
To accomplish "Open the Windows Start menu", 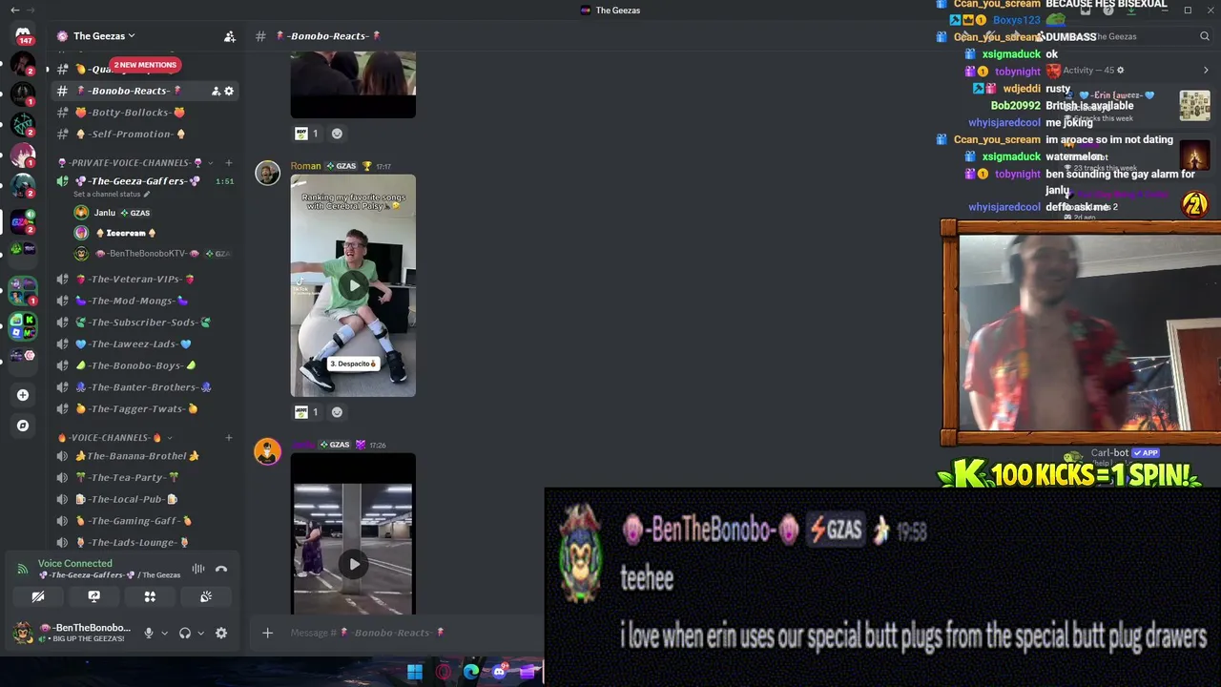I will pyautogui.click(x=415, y=672).
